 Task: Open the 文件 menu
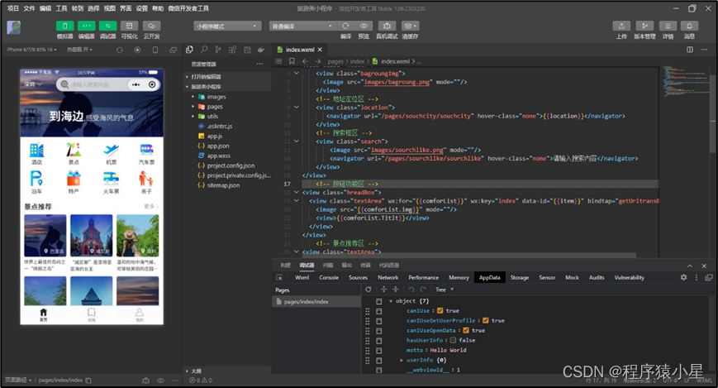29,8
